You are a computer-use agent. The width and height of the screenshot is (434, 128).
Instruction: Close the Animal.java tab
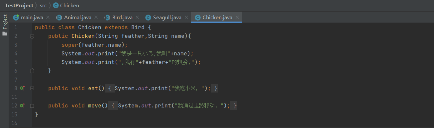(96, 17)
